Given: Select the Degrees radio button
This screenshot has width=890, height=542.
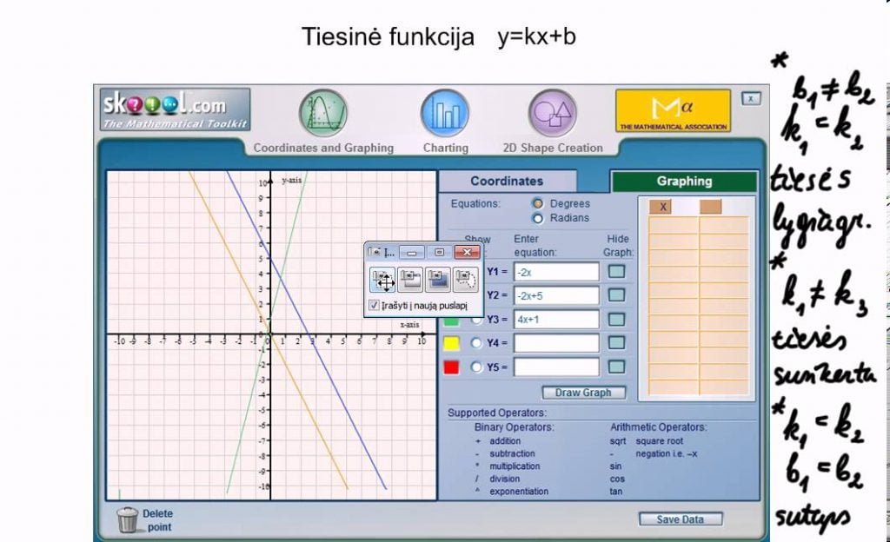Looking at the screenshot, I should [537, 203].
